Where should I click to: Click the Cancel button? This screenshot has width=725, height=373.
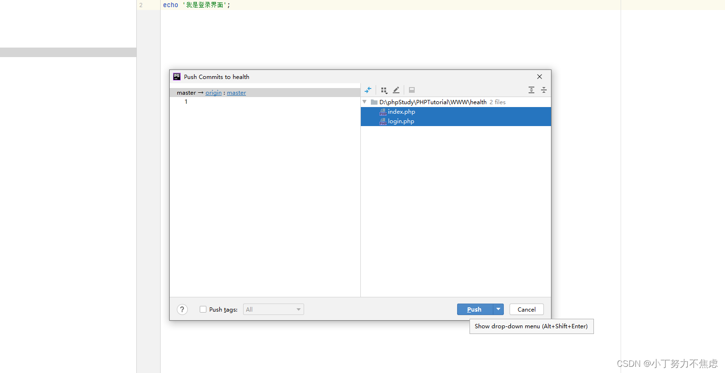pos(527,309)
